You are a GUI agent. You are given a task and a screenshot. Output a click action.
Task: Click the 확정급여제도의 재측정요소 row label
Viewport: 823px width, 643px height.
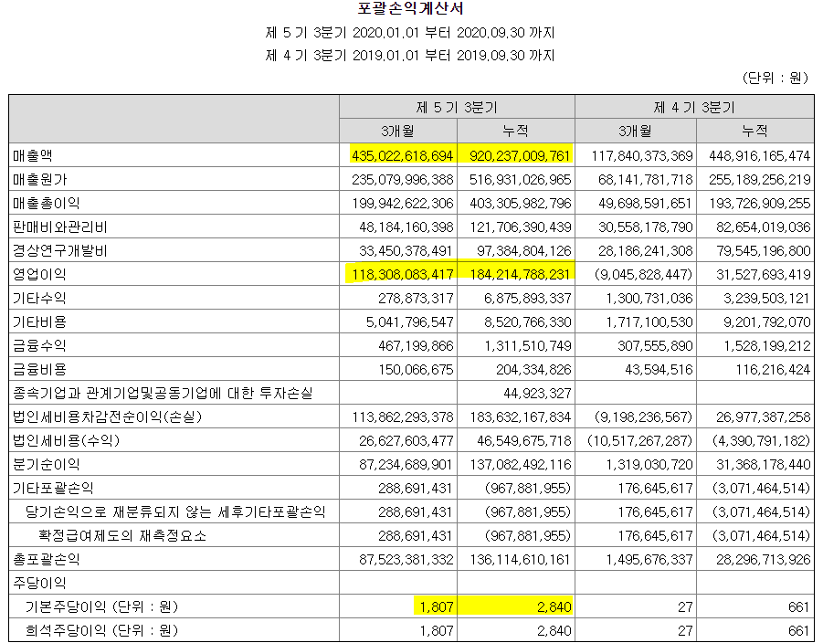pos(122,535)
